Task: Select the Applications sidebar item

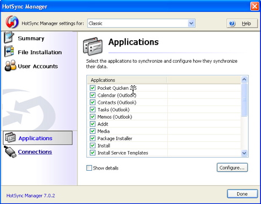Action: pyautogui.click(x=38, y=138)
